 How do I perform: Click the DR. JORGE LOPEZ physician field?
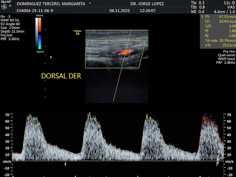[147, 4]
